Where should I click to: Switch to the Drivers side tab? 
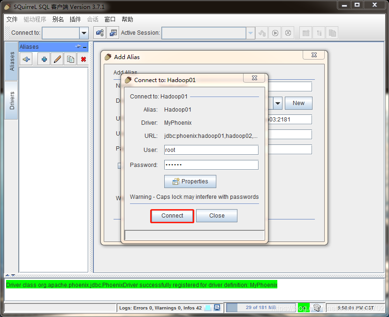tap(11, 100)
